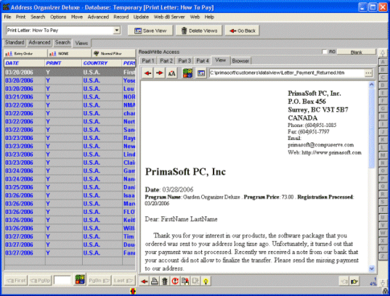This screenshot has height=296, width=390.
Task: Click the ellipsis browse button for file path
Action: point(368,73)
